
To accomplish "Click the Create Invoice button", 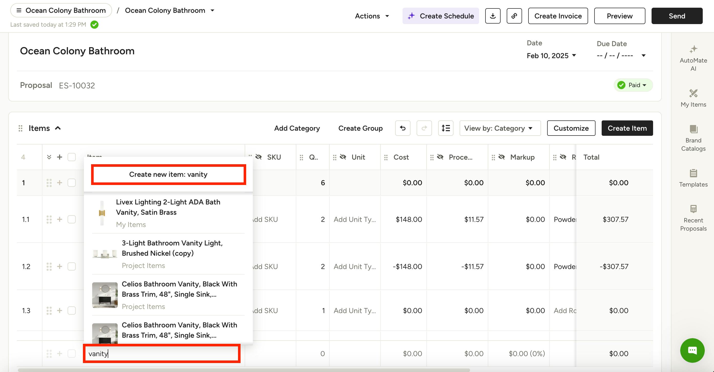I will point(558,16).
